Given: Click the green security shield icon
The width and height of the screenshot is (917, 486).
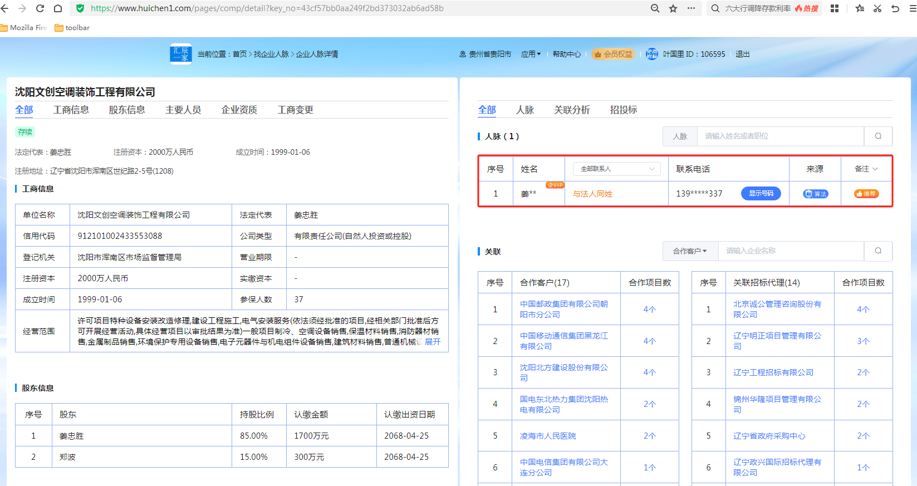Looking at the screenshot, I should 80,8.
